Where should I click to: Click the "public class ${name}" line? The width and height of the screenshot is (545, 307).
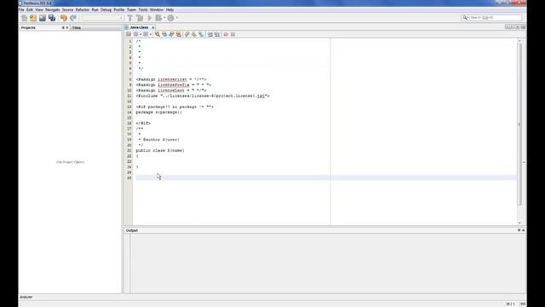pyautogui.click(x=160, y=150)
